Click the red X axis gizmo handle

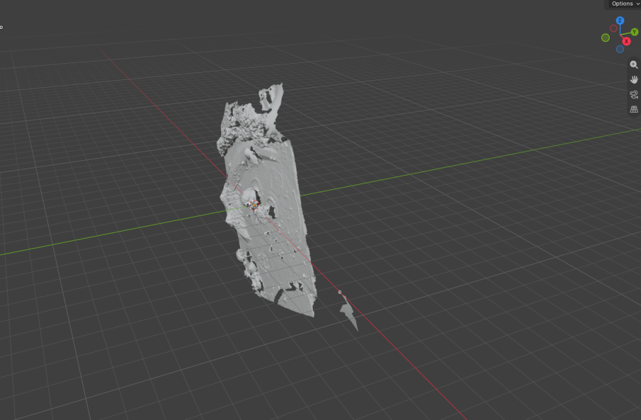click(x=626, y=41)
